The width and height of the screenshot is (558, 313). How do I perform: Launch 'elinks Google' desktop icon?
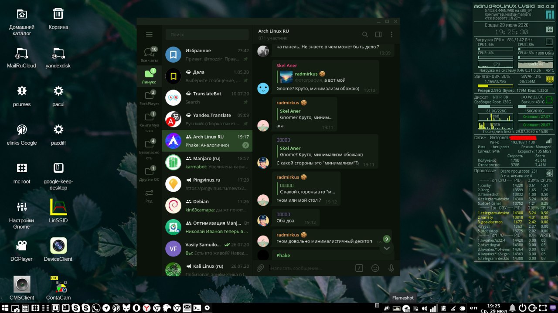22,134
